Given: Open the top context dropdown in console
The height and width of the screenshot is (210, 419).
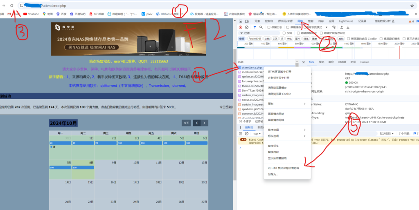Looking at the screenshot, I should pyautogui.click(x=257, y=133).
